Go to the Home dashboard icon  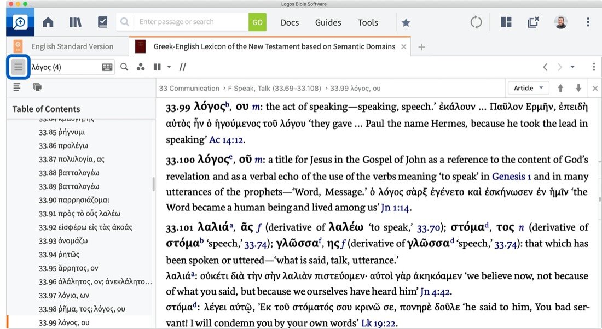click(48, 22)
